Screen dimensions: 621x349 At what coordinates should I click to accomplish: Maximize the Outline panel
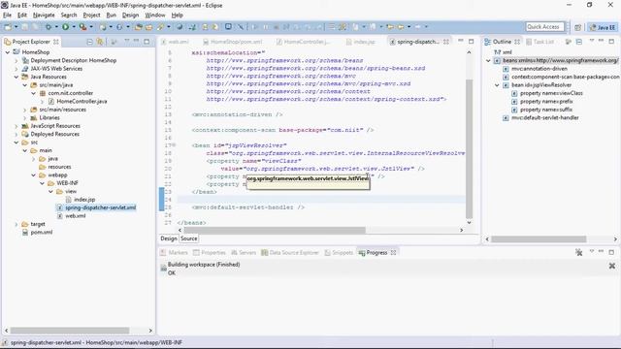(611, 41)
